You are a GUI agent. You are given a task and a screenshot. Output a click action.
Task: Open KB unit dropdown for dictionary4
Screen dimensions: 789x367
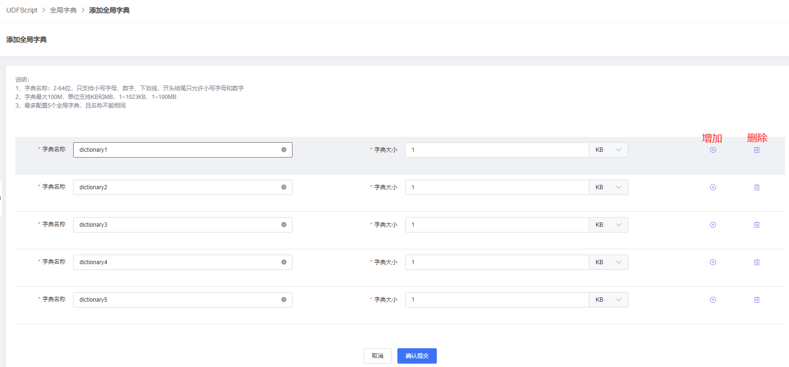click(x=609, y=262)
